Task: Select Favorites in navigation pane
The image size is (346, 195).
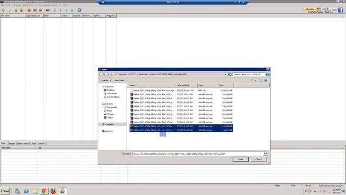Action: click(108, 87)
